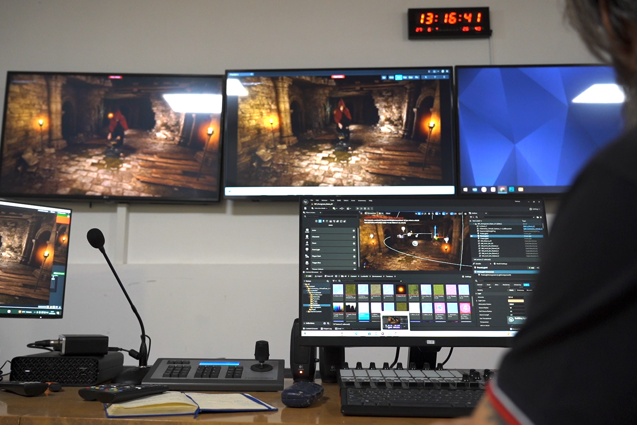Toggle the All filter in Details panel
Screen dimensions: 637x425
(526, 285)
